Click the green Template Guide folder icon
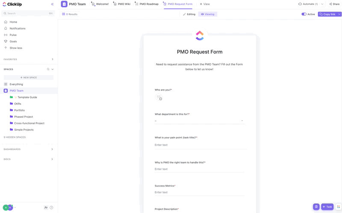Viewport: 342px width, 213px height. click(x=12, y=97)
